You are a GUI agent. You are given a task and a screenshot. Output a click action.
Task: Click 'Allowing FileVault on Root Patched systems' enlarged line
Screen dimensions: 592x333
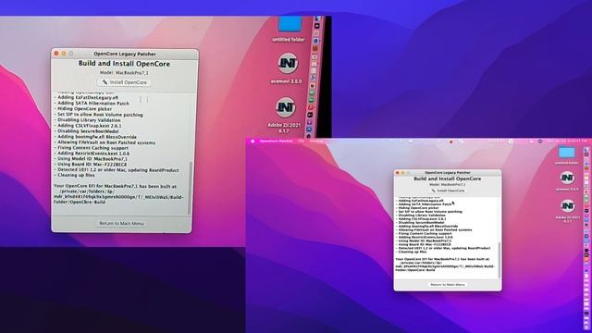[x=105, y=142]
